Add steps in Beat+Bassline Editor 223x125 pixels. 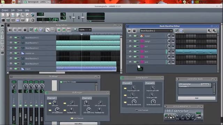pos(214,31)
